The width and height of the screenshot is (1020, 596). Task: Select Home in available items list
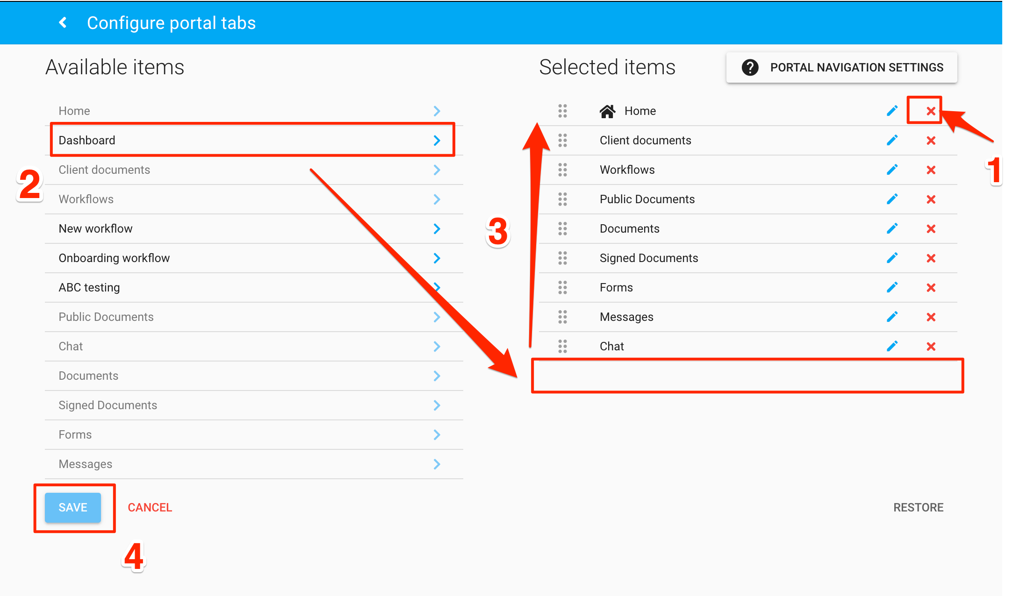(74, 111)
